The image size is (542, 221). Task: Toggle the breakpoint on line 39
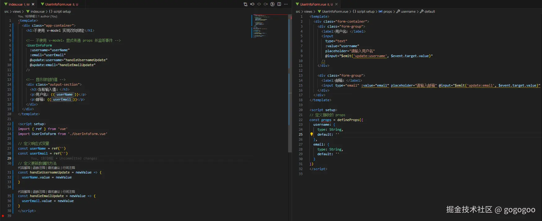point(3,216)
